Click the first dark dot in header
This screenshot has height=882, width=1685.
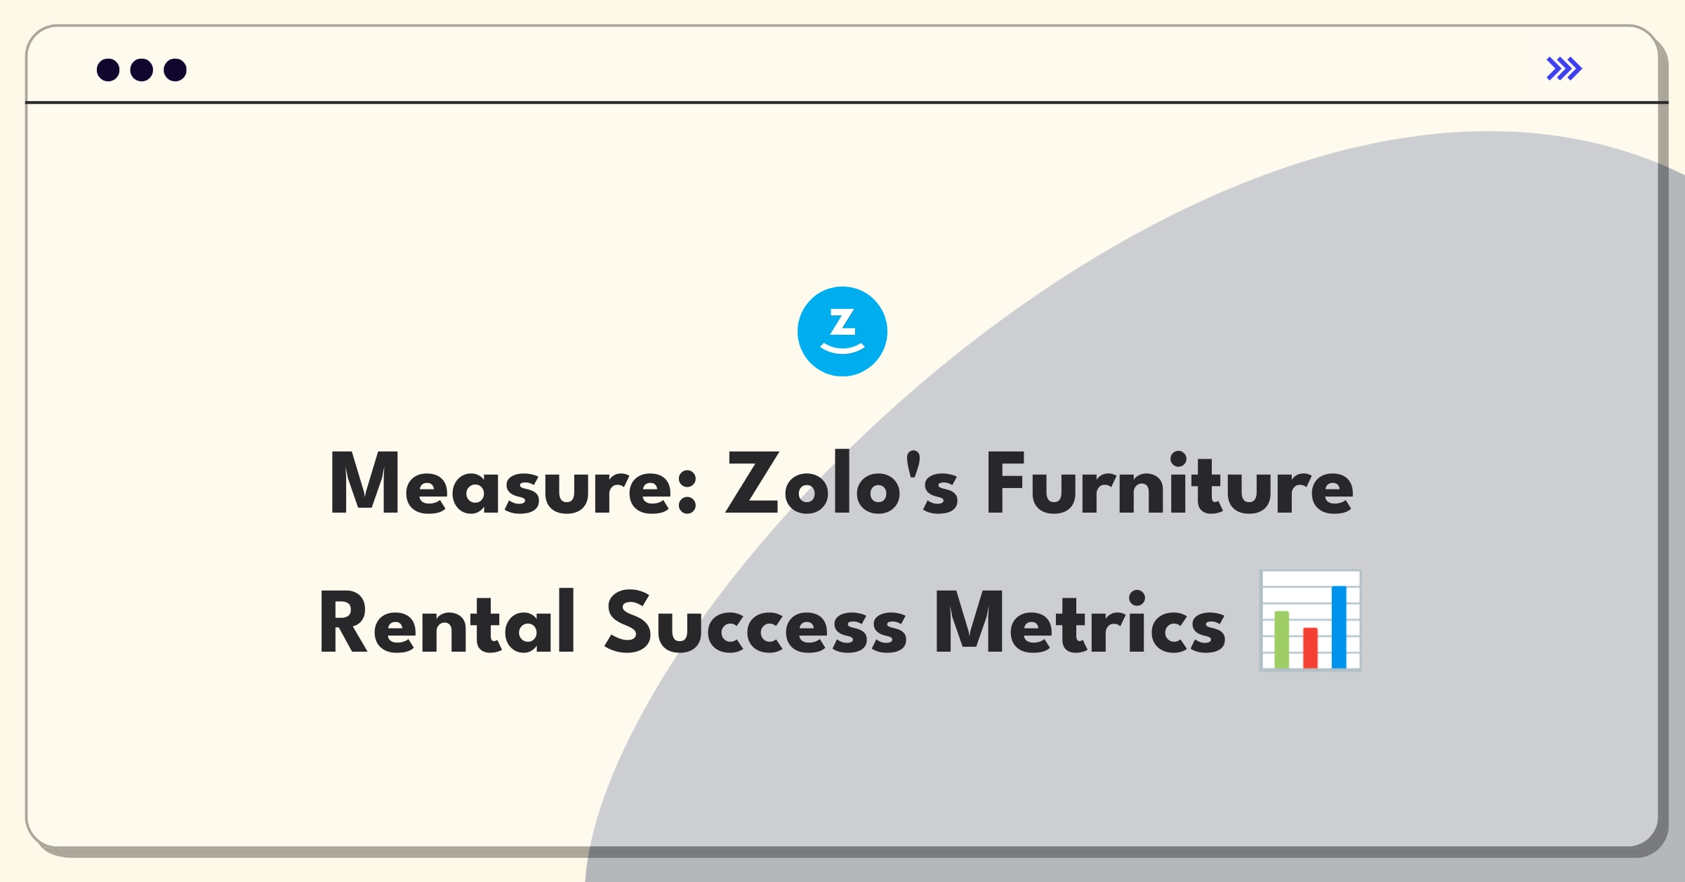tap(108, 70)
